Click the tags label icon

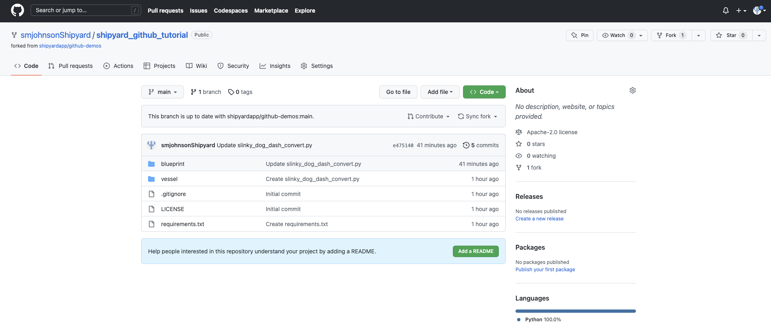coord(231,92)
